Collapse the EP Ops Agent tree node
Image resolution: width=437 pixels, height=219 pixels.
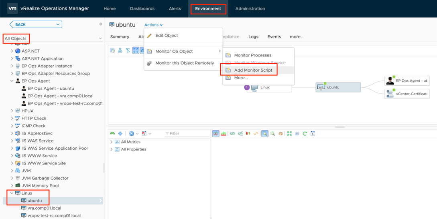coord(12,81)
